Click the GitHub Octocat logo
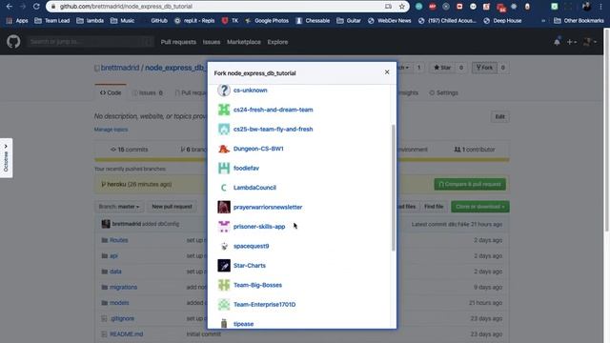This screenshot has height=343, width=610. (x=13, y=42)
